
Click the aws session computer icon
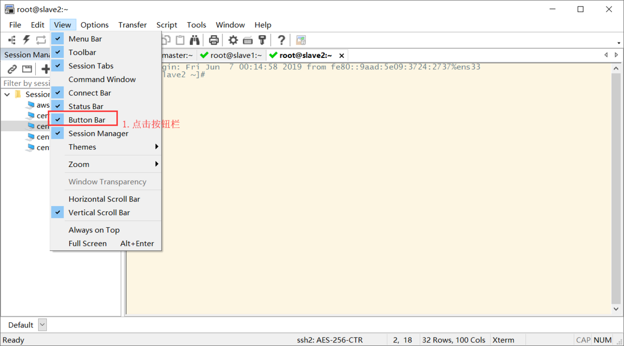[x=30, y=105]
